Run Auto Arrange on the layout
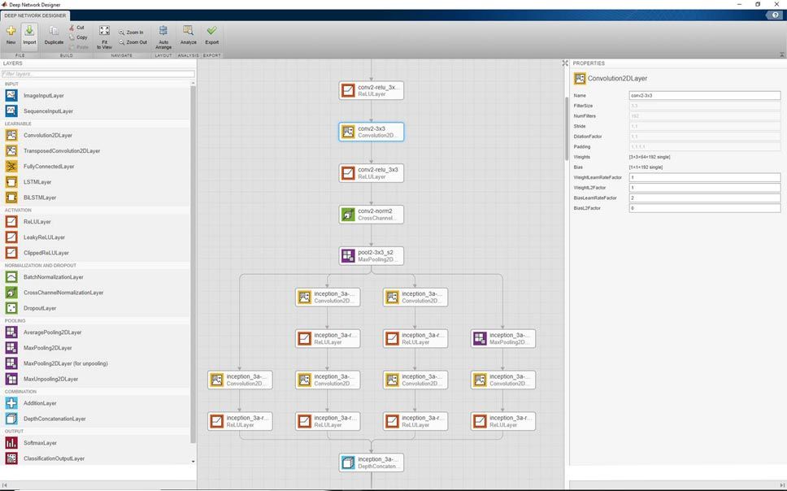 (x=163, y=35)
